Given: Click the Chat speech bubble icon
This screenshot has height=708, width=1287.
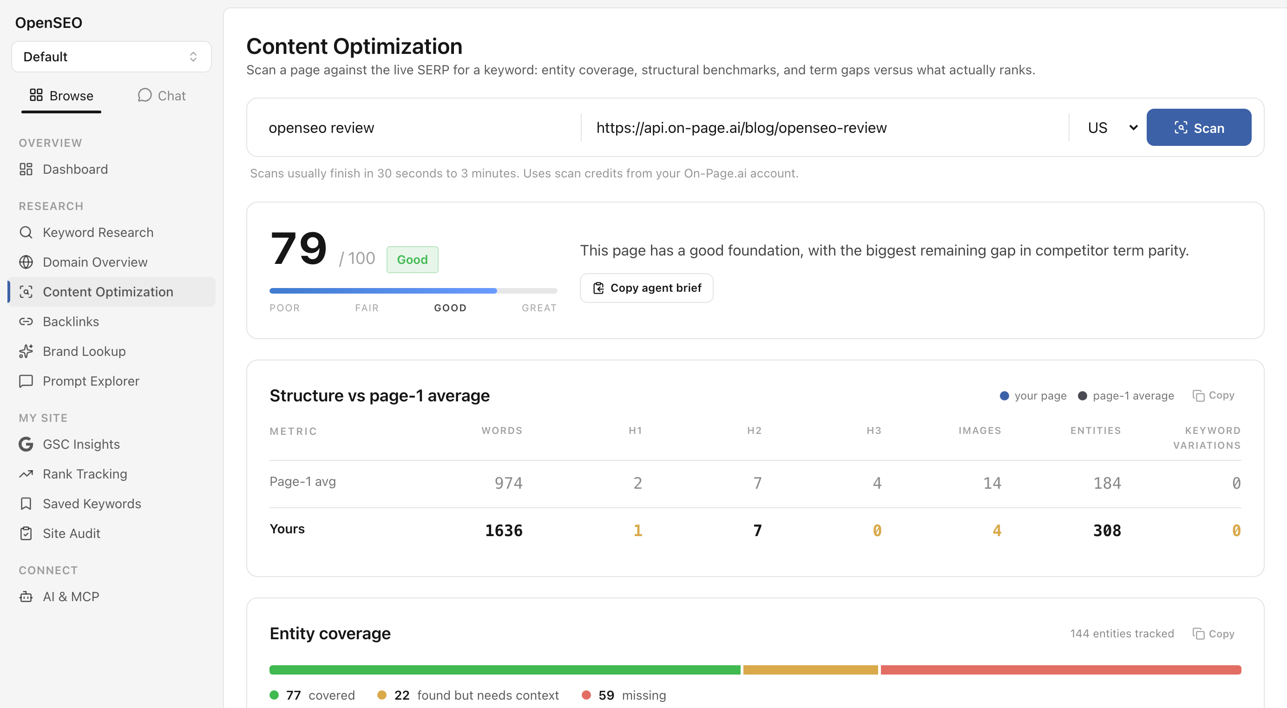Looking at the screenshot, I should pos(144,95).
